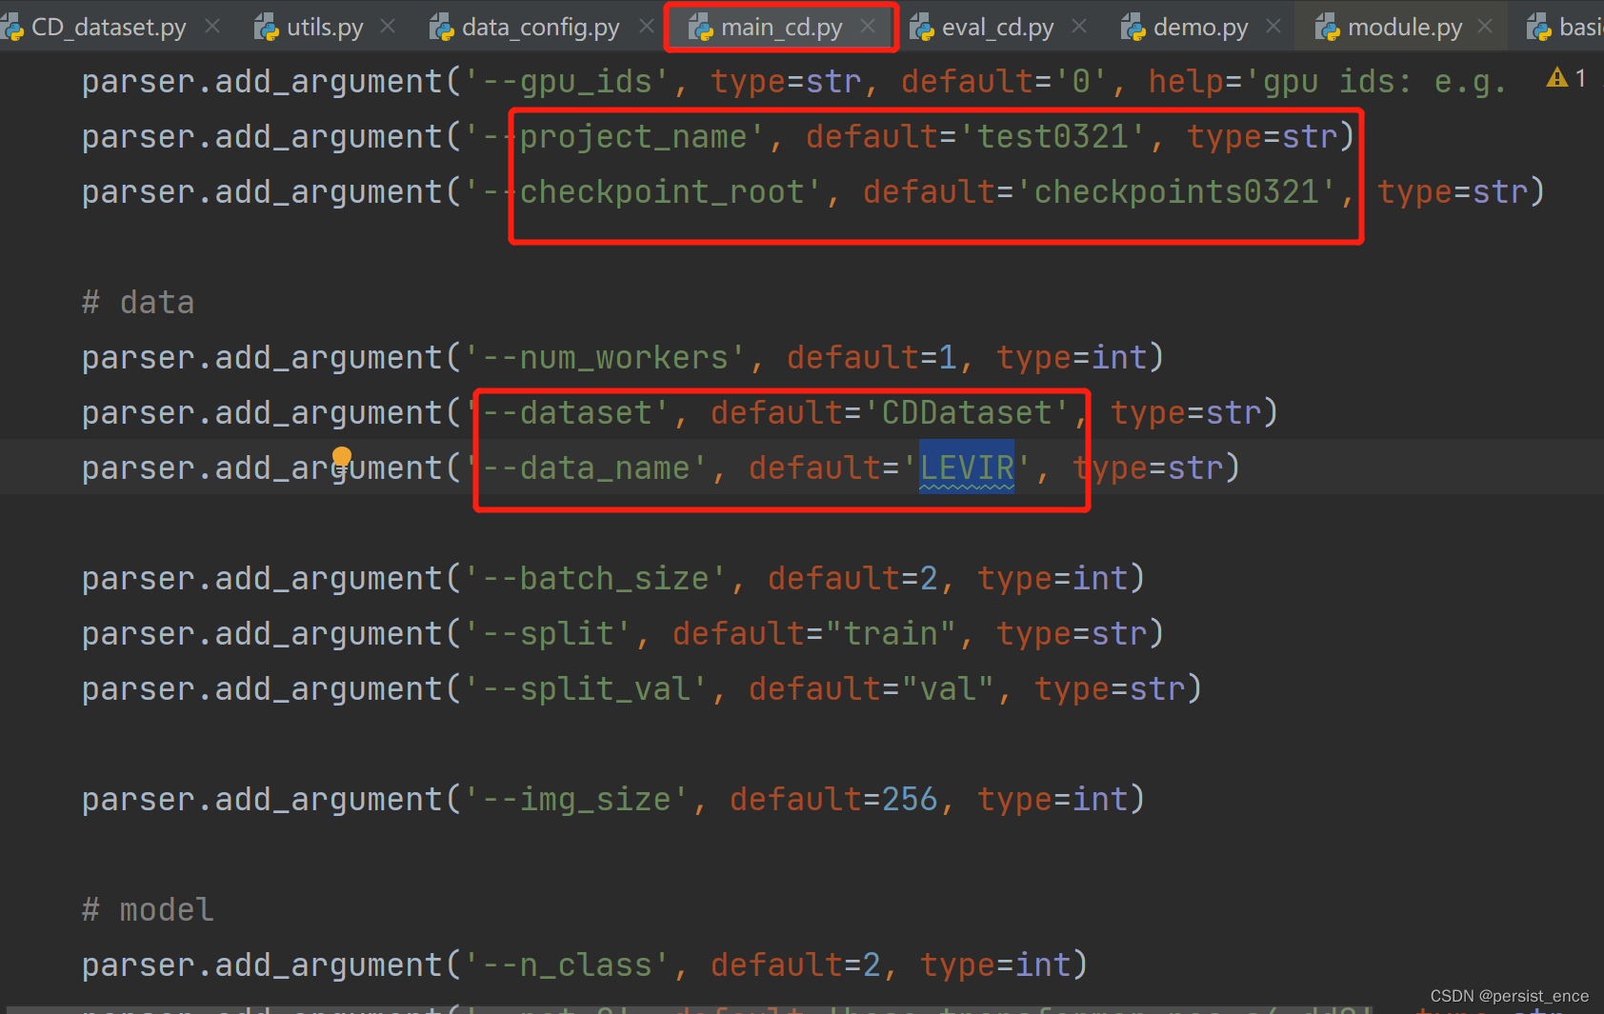Click the "train" split default value

[x=891, y=633]
